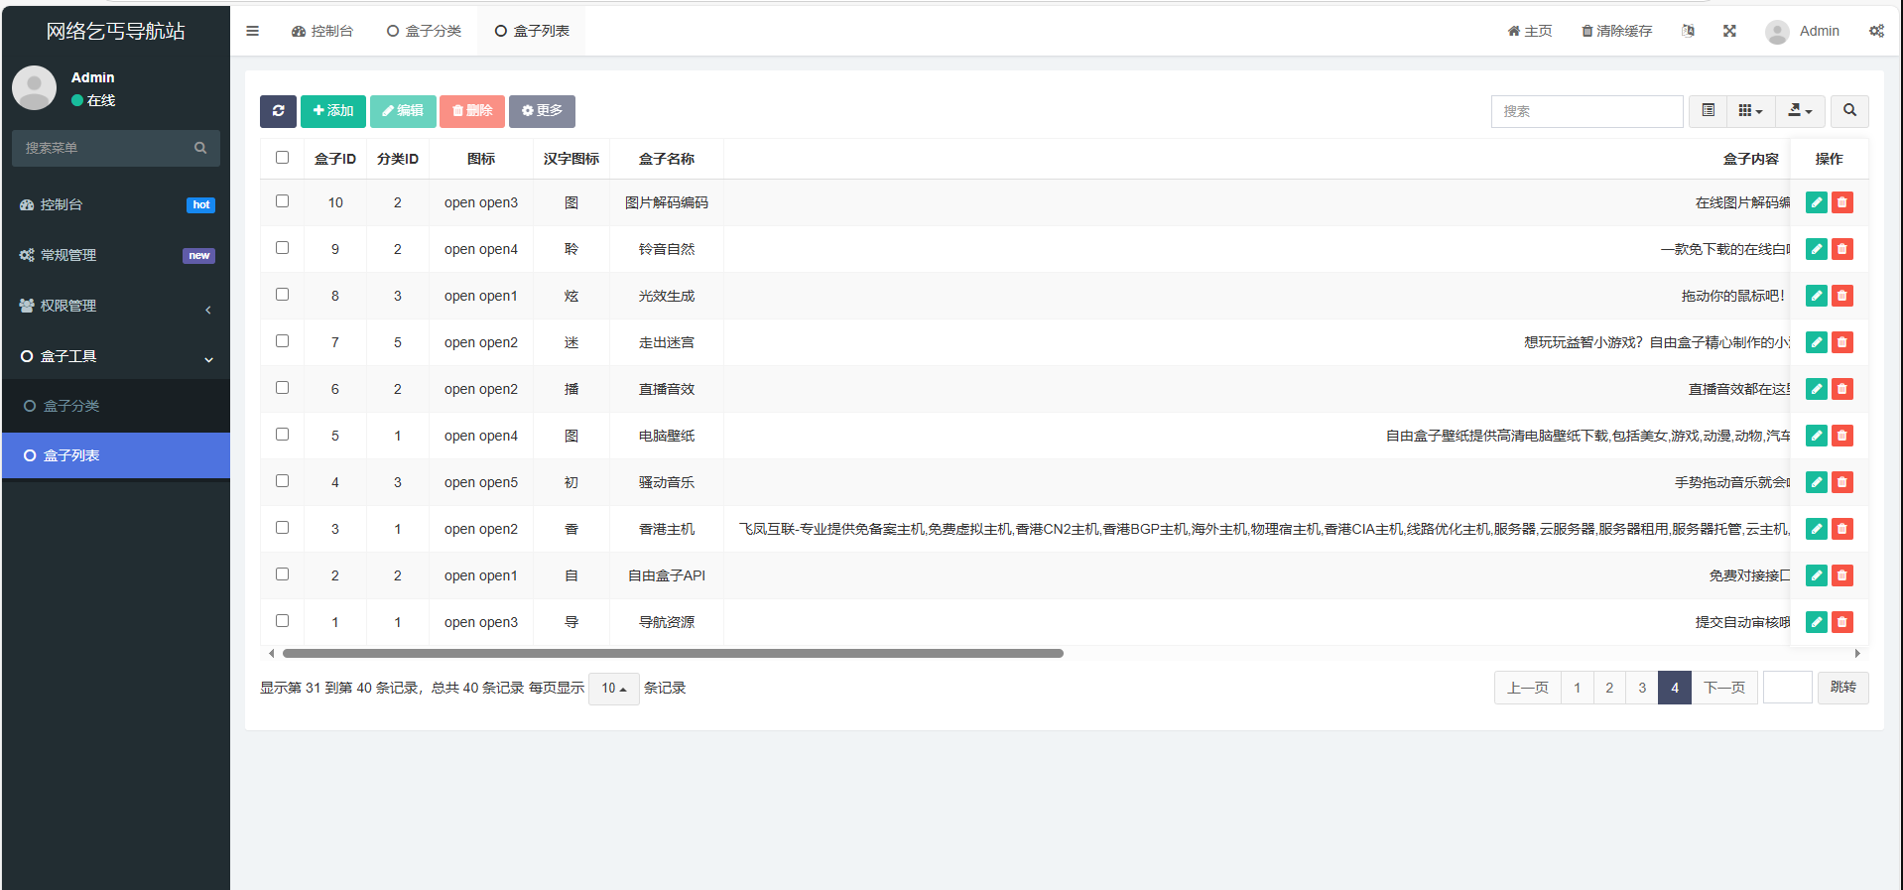This screenshot has width=1903, height=890.
Task: Check the checkbox for box ID 5
Action: click(x=282, y=435)
